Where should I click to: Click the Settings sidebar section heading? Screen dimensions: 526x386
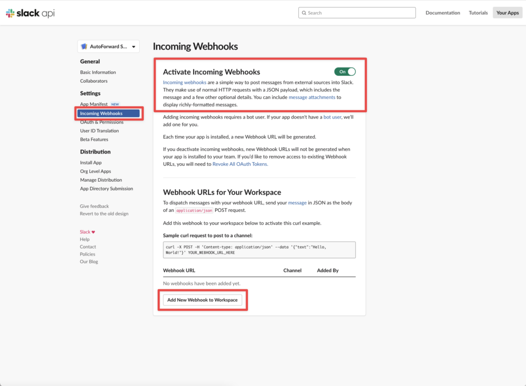[90, 93]
